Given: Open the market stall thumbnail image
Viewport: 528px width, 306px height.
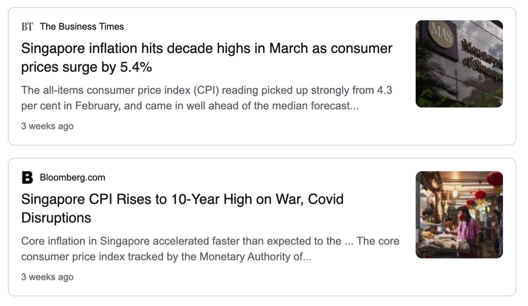Looking at the screenshot, I should tap(459, 215).
